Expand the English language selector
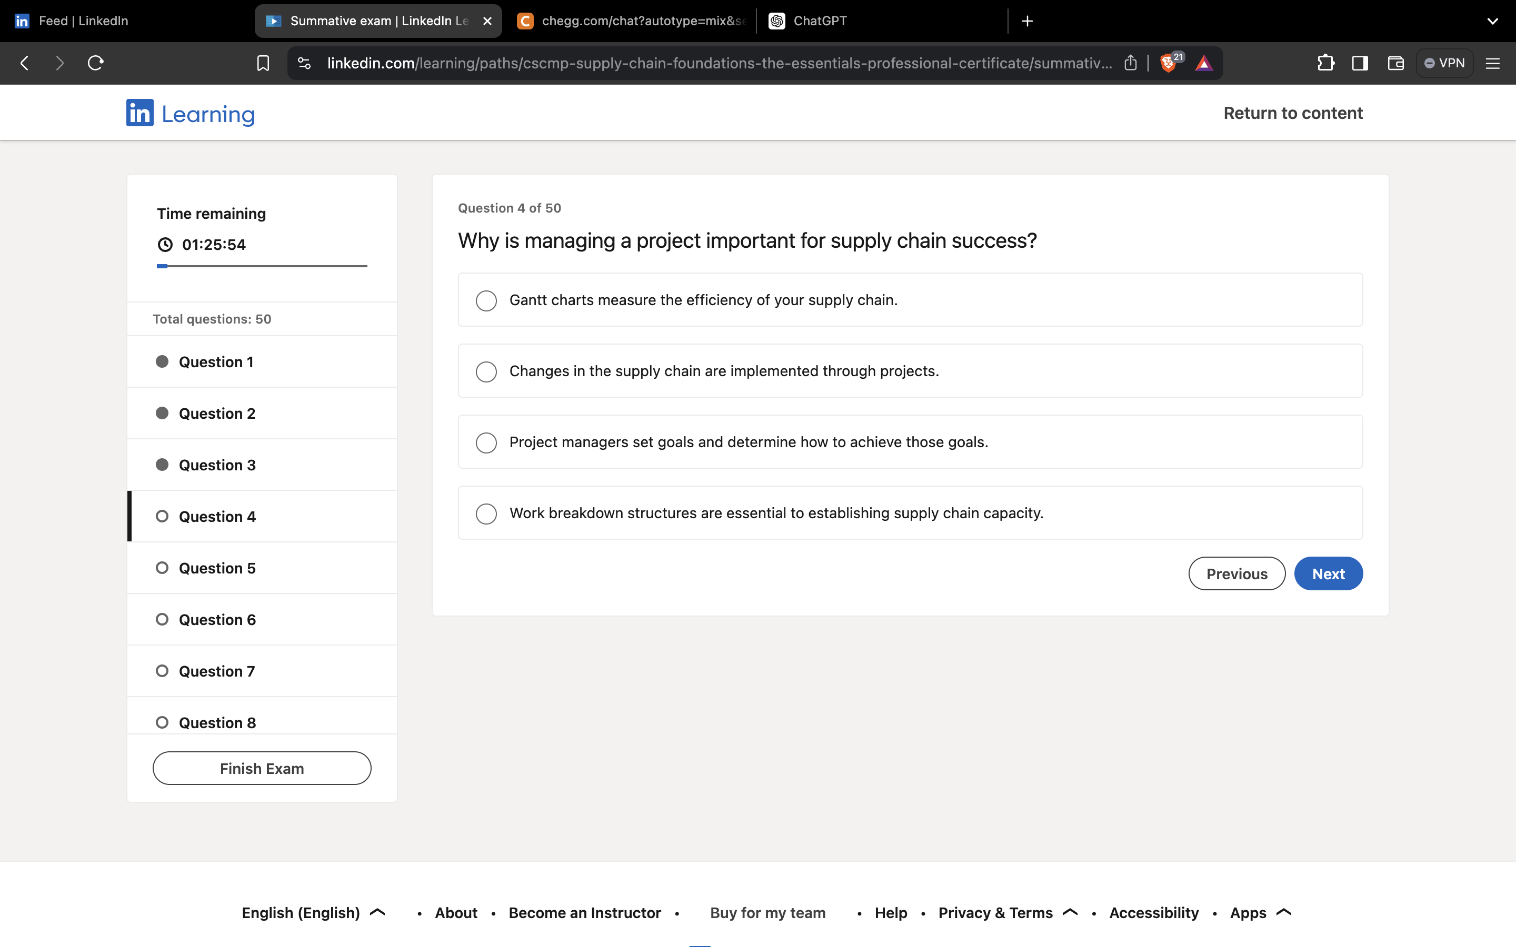This screenshot has height=947, width=1516. click(x=313, y=913)
